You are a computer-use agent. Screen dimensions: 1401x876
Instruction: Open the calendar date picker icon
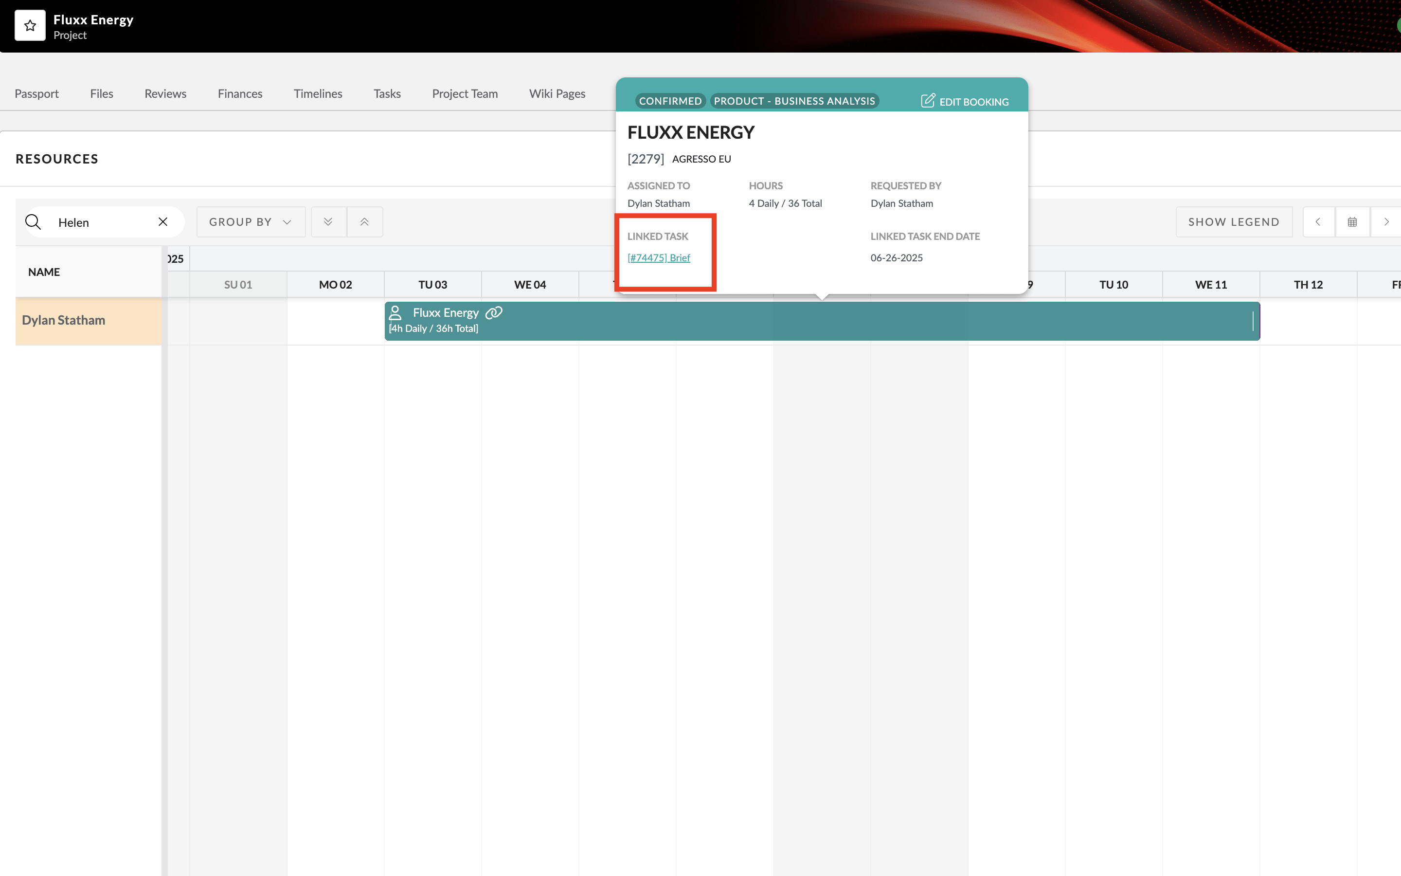click(1352, 222)
